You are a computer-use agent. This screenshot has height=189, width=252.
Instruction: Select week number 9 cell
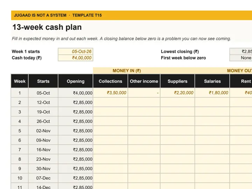click(x=20, y=168)
